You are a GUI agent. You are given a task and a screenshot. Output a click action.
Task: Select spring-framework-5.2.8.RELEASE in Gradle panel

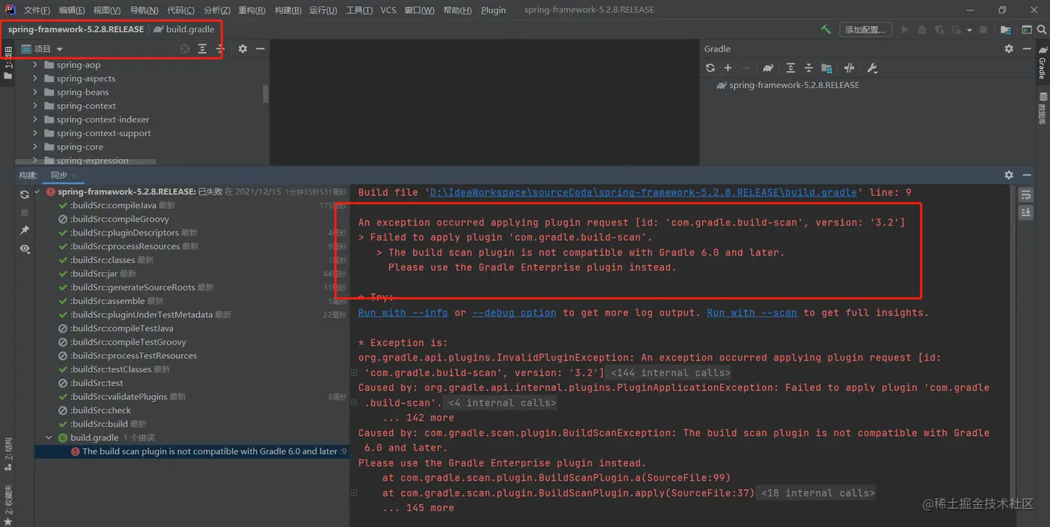click(787, 85)
